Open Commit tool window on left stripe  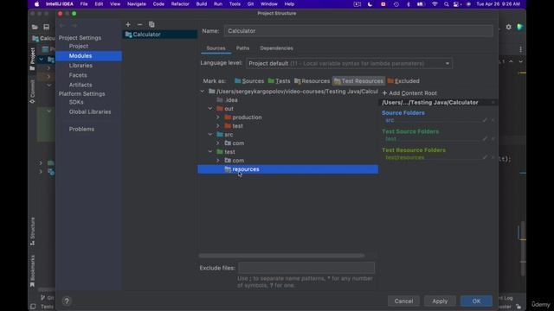(x=32, y=92)
